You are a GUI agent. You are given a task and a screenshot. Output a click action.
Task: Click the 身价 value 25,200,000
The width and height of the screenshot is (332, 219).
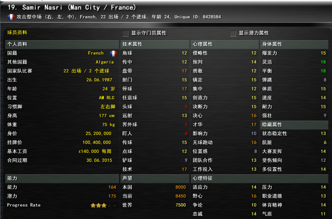tap(99, 134)
